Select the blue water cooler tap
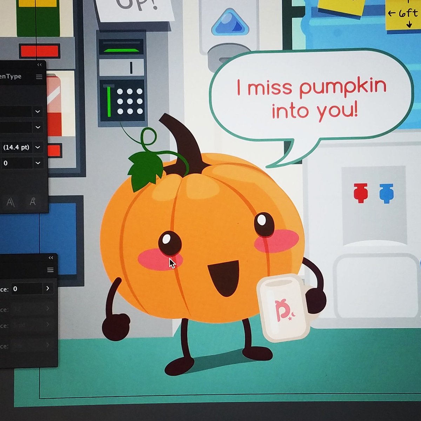Screen dimensions: 421x421 [386, 193]
